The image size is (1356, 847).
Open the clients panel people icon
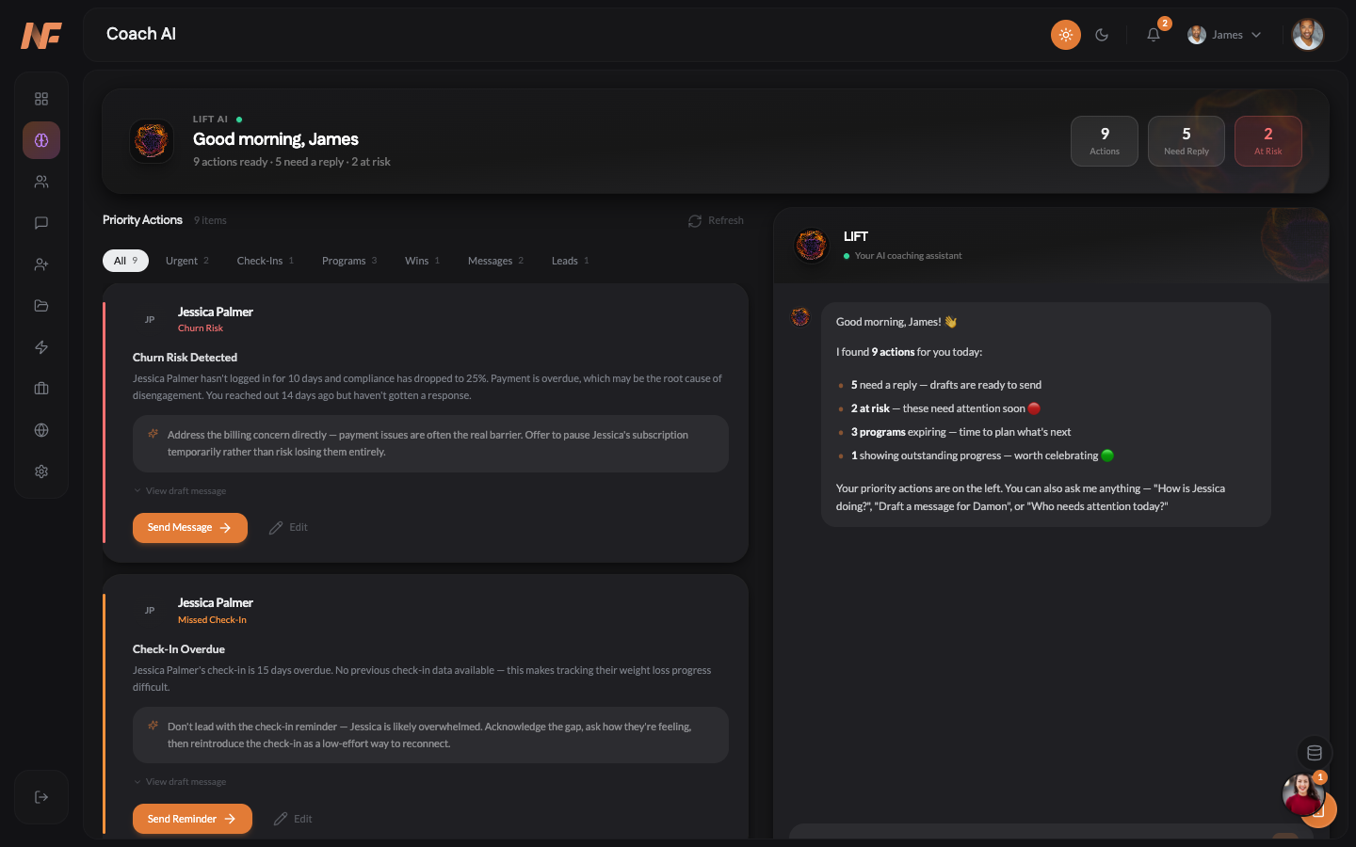tap(40, 181)
